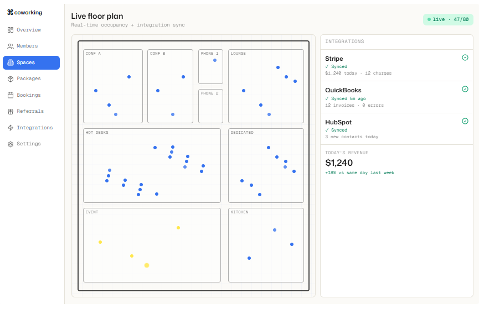Click the Overview sidebar icon
The image size is (479, 309).
click(x=11, y=30)
